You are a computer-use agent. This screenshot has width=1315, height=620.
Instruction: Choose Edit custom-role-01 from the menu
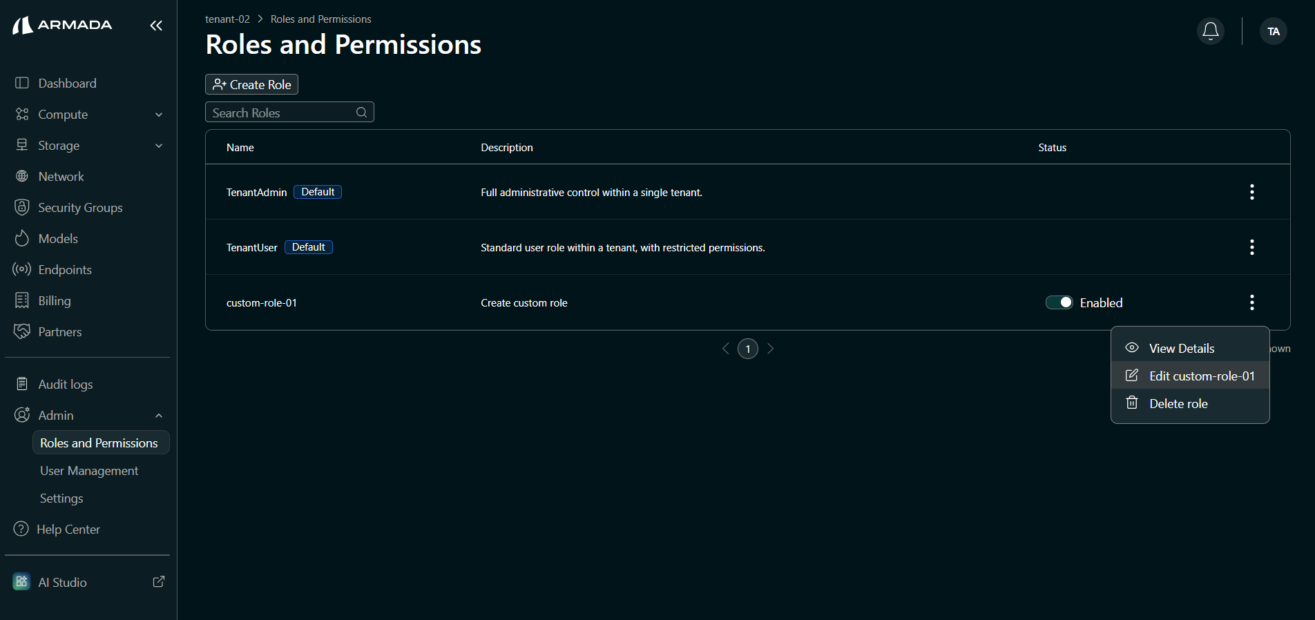1190,376
